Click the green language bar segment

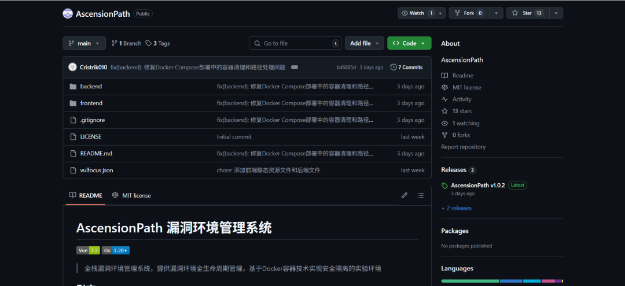click(x=470, y=281)
